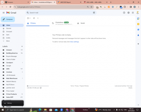
Task: Open the More options three-dot menu
Action: [x=38, y=18]
